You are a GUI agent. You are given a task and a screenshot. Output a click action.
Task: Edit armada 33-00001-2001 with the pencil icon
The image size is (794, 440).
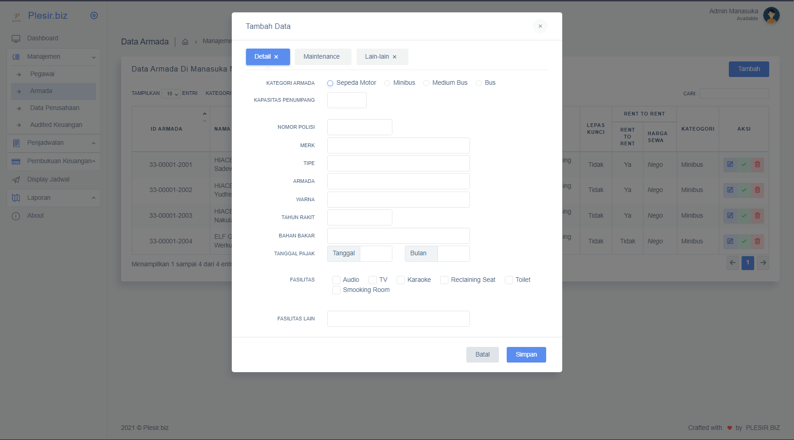coord(730,164)
